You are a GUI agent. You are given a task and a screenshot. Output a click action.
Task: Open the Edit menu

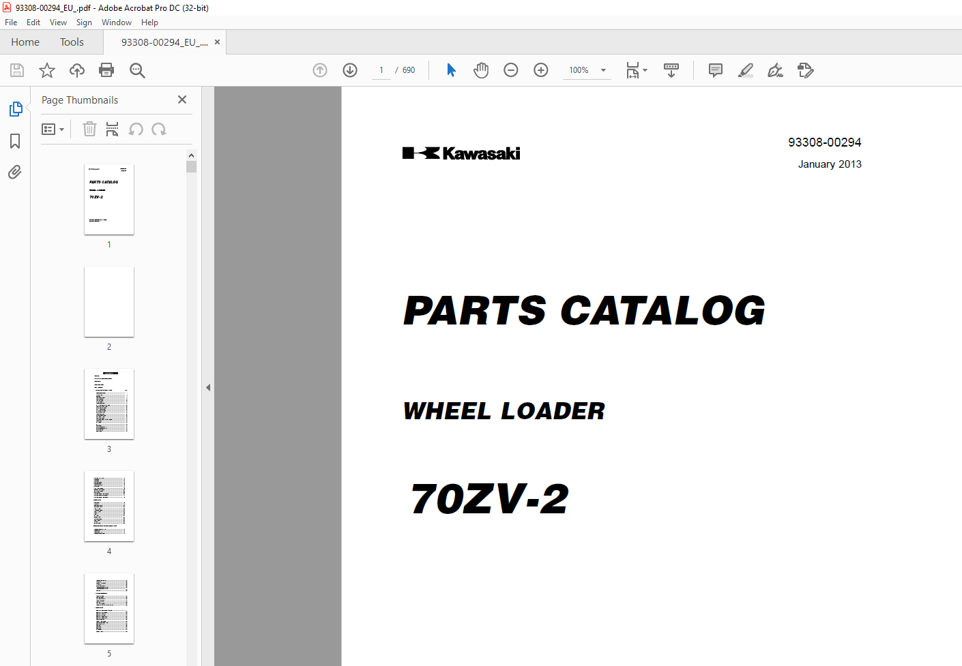click(33, 22)
